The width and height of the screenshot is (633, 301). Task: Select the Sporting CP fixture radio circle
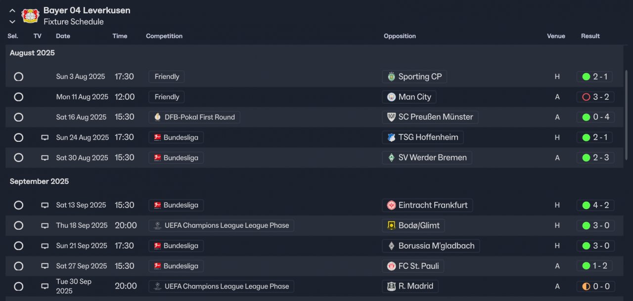click(x=19, y=77)
